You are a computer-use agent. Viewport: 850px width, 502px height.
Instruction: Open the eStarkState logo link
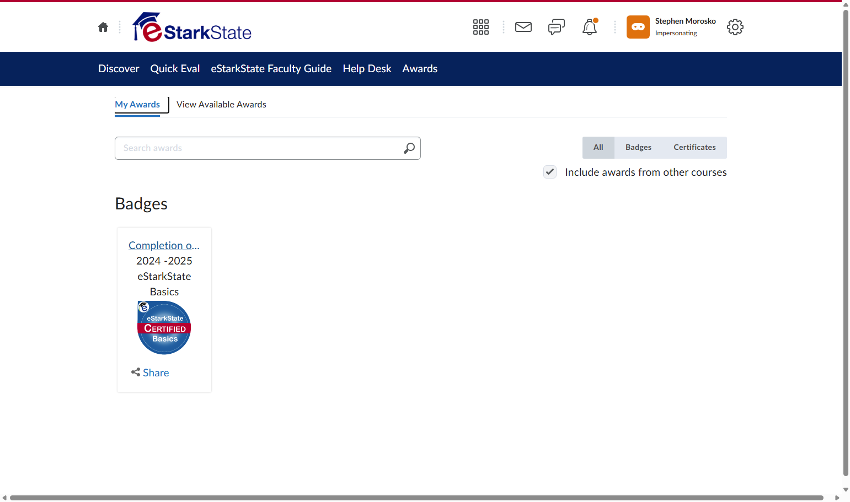point(192,27)
